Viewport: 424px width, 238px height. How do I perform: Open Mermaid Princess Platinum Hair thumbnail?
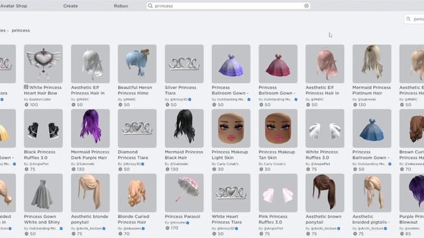pyautogui.click(x=372, y=63)
